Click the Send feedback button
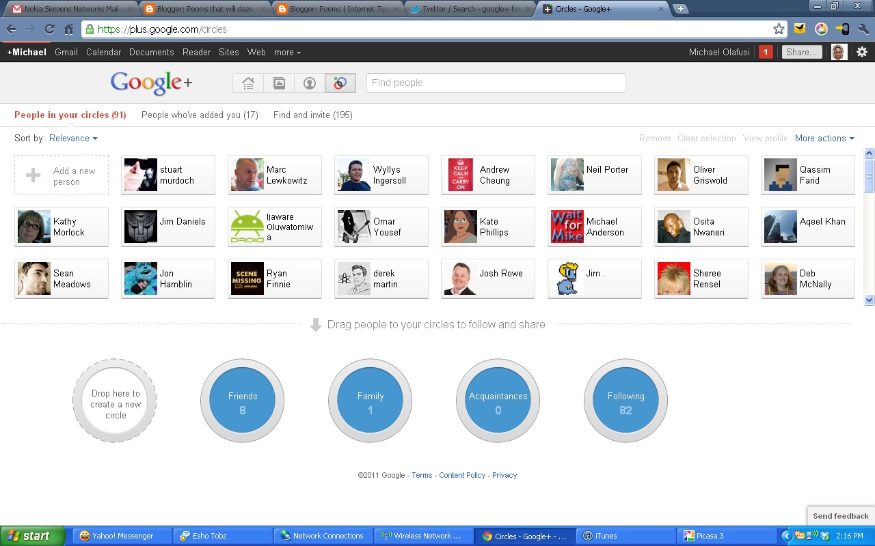875x546 pixels. 840,516
